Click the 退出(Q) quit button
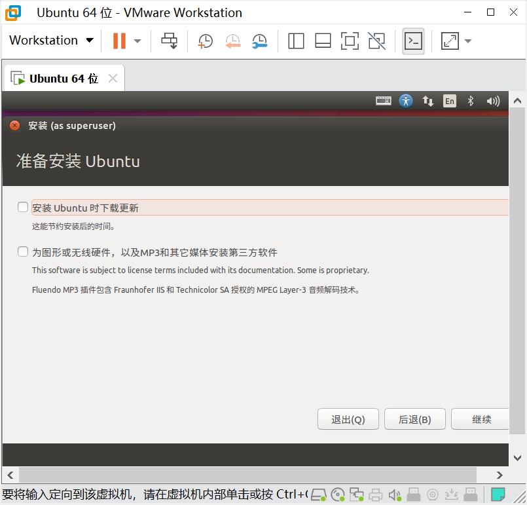The width and height of the screenshot is (527, 505). pos(348,419)
